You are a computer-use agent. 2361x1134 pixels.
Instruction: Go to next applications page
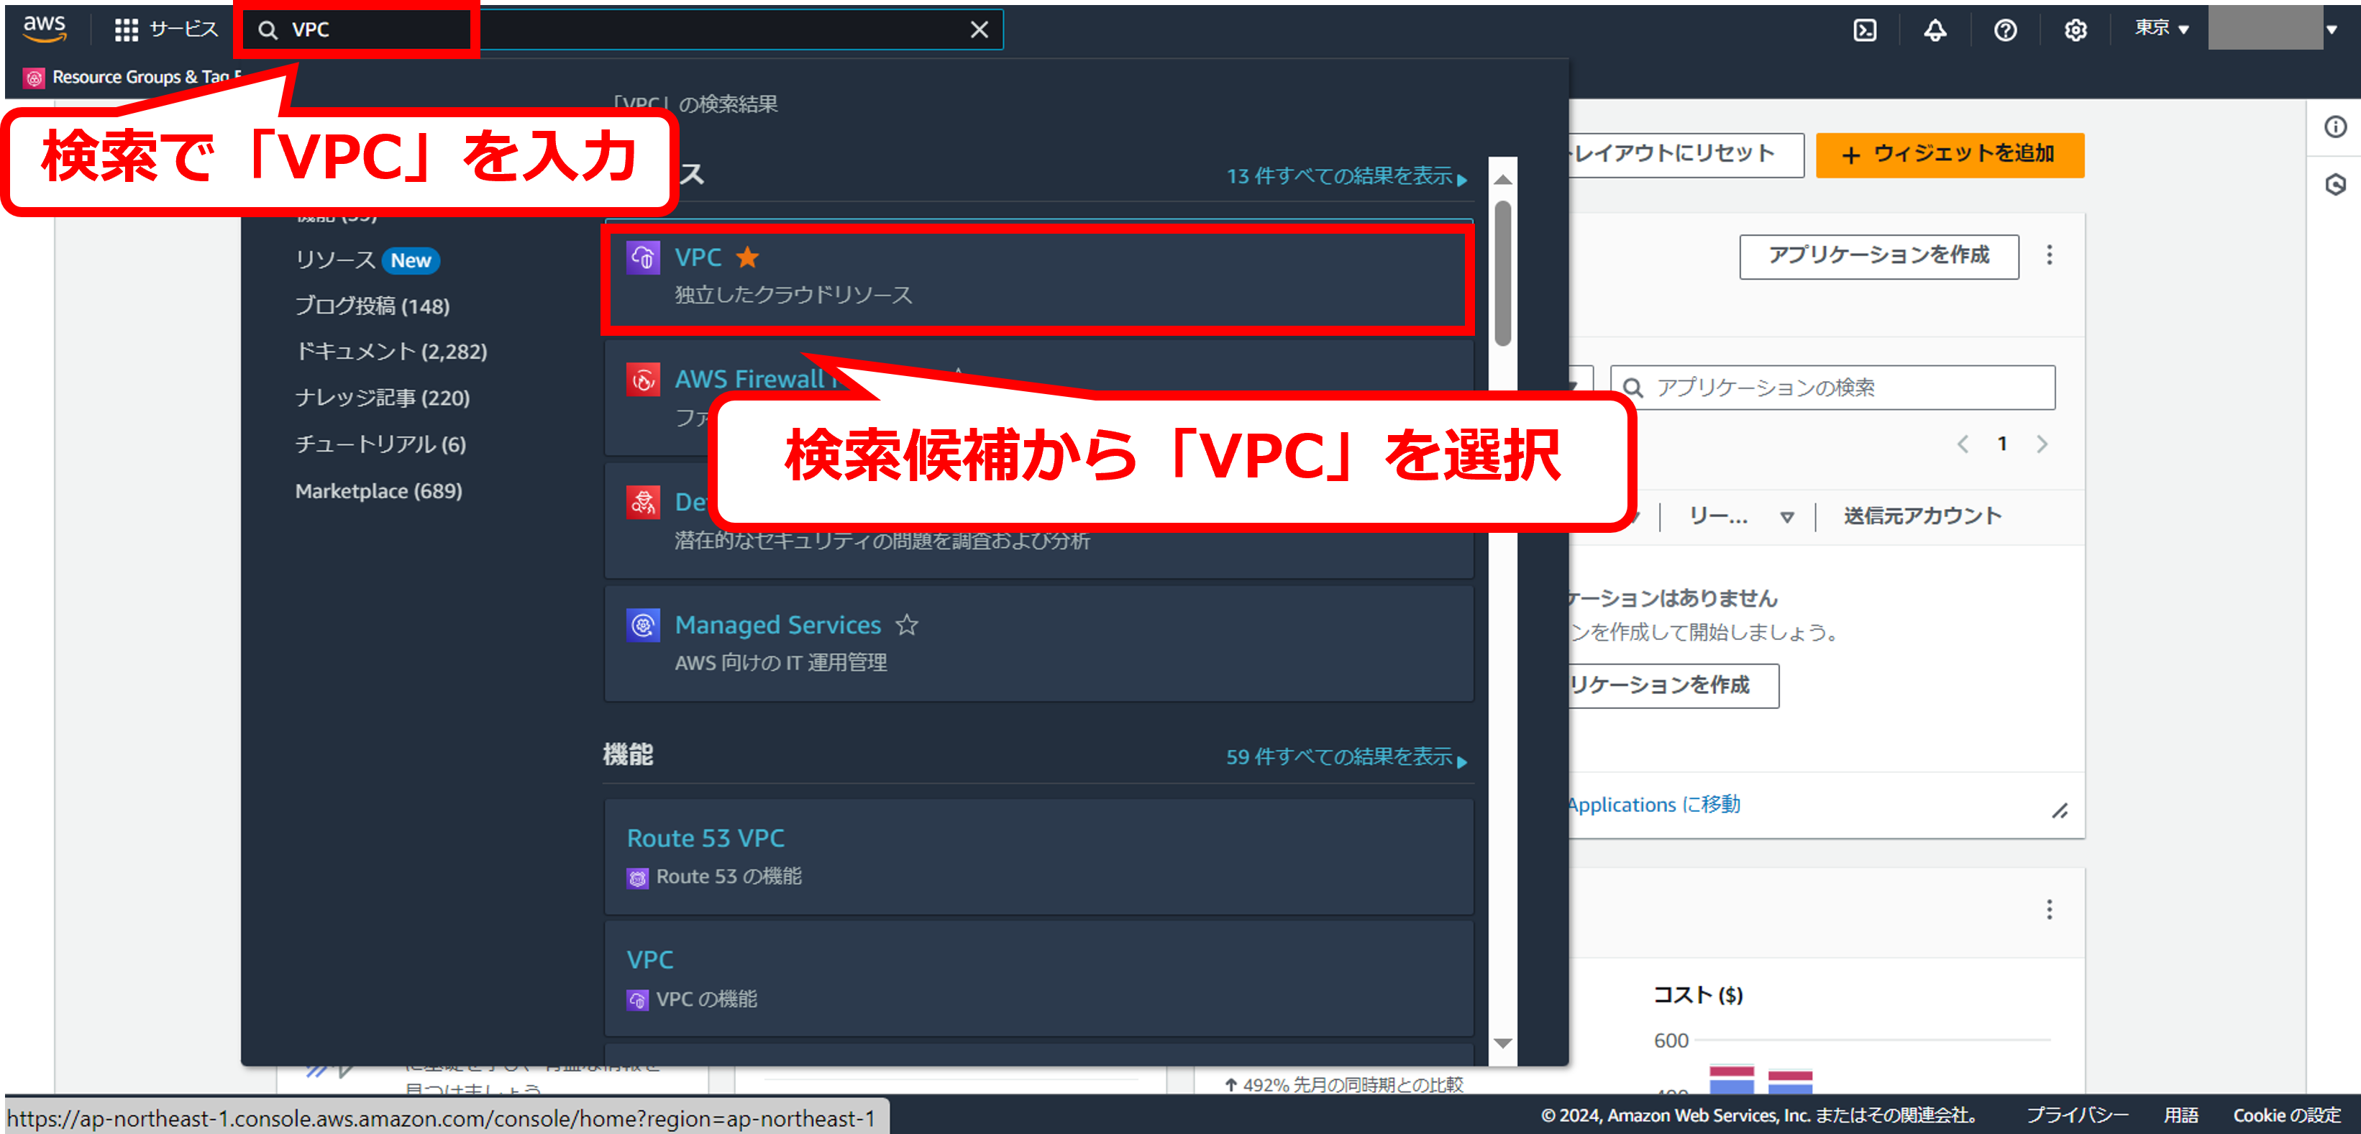pos(2041,444)
